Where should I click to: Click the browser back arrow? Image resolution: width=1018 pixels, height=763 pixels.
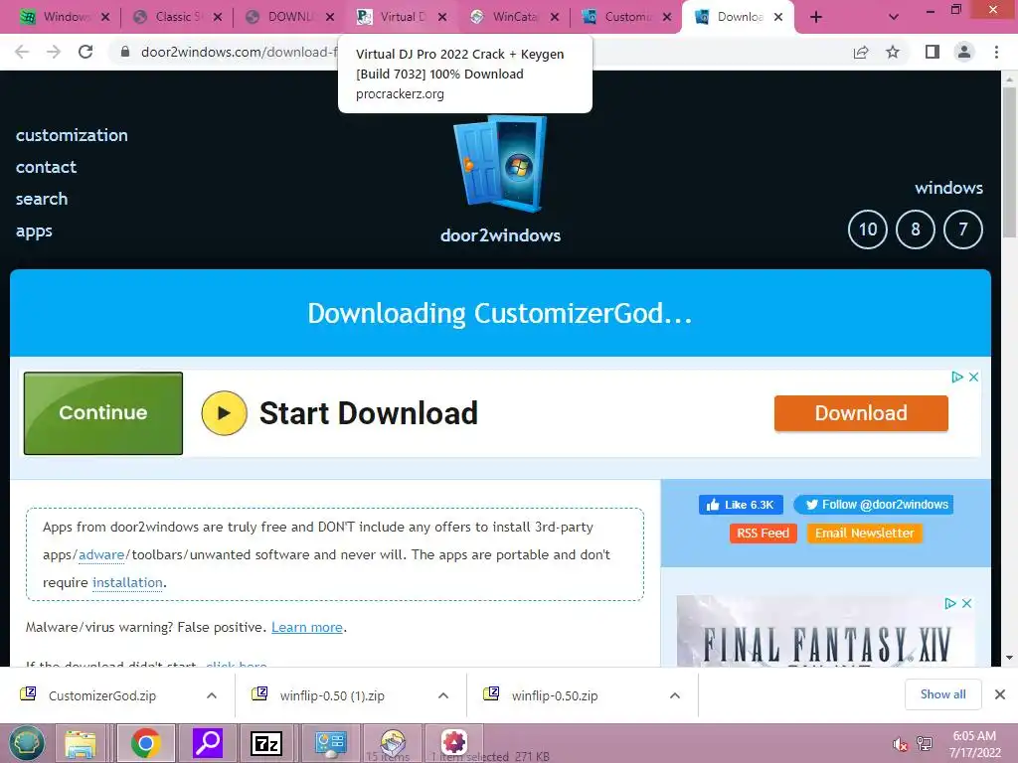click(x=22, y=52)
